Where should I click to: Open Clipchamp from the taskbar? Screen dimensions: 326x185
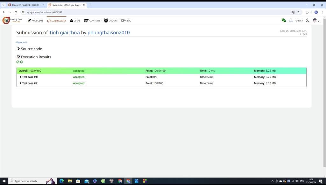(95, 181)
